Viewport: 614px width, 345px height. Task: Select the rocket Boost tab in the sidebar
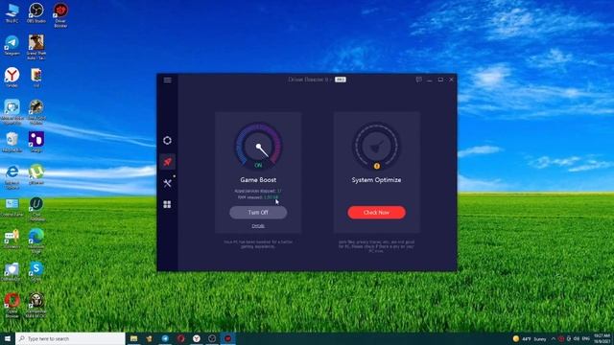pos(167,162)
